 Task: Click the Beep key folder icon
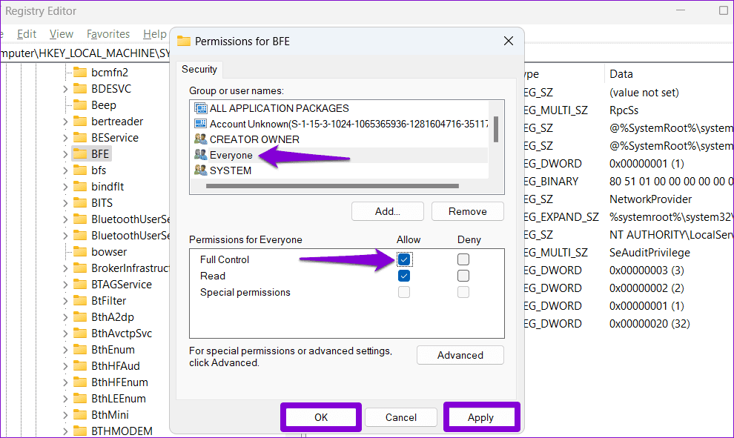pyautogui.click(x=80, y=105)
